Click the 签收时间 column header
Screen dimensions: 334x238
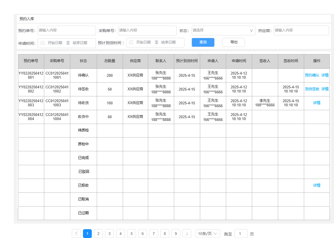[x=291, y=61]
